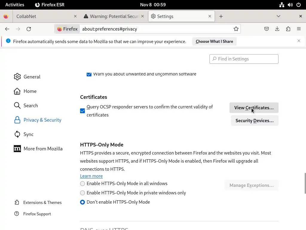Image resolution: width=306 pixels, height=230 pixels.
Task: Dismiss the data sharing notification bar
Action: point(299,41)
